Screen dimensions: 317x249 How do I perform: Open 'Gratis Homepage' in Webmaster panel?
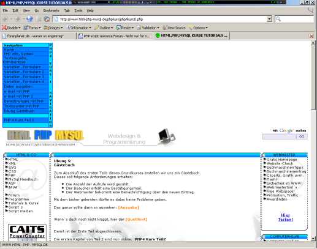pos(281,160)
